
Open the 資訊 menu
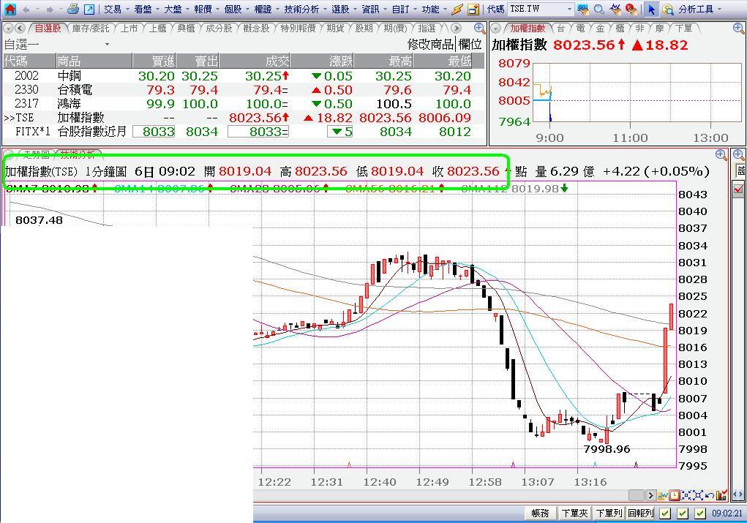click(x=374, y=9)
